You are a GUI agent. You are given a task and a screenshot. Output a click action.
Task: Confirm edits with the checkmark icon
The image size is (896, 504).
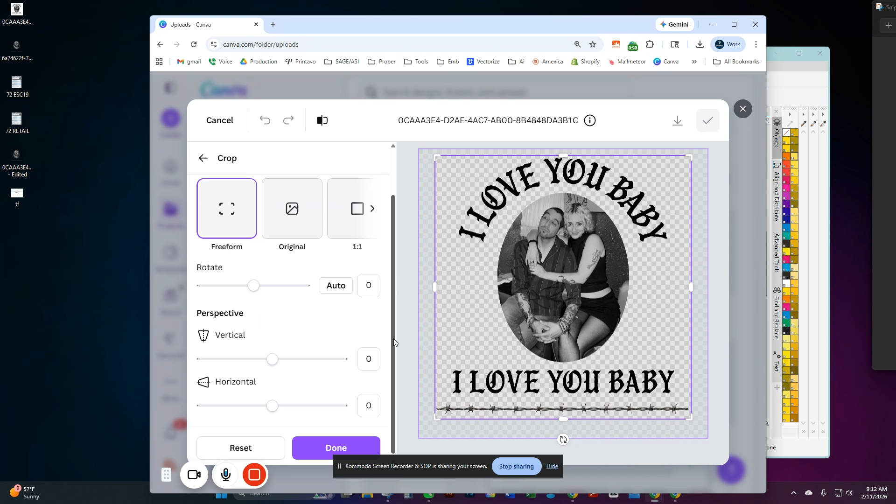[x=707, y=120]
